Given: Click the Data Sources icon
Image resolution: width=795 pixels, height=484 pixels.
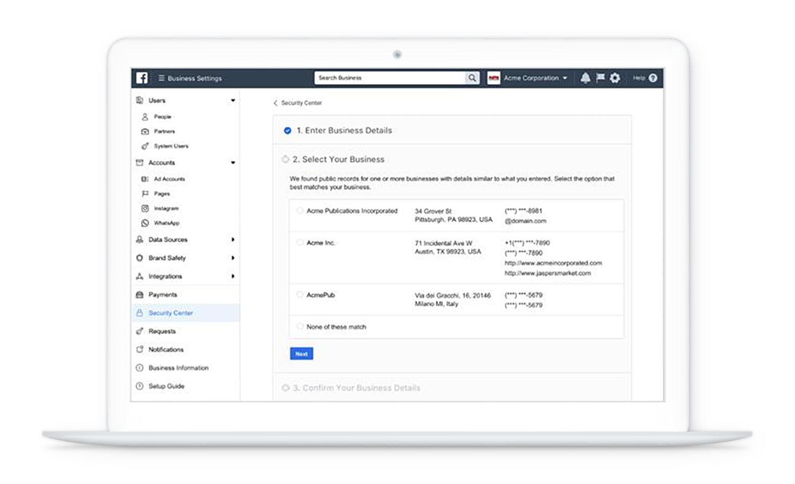Looking at the screenshot, I should coord(139,239).
